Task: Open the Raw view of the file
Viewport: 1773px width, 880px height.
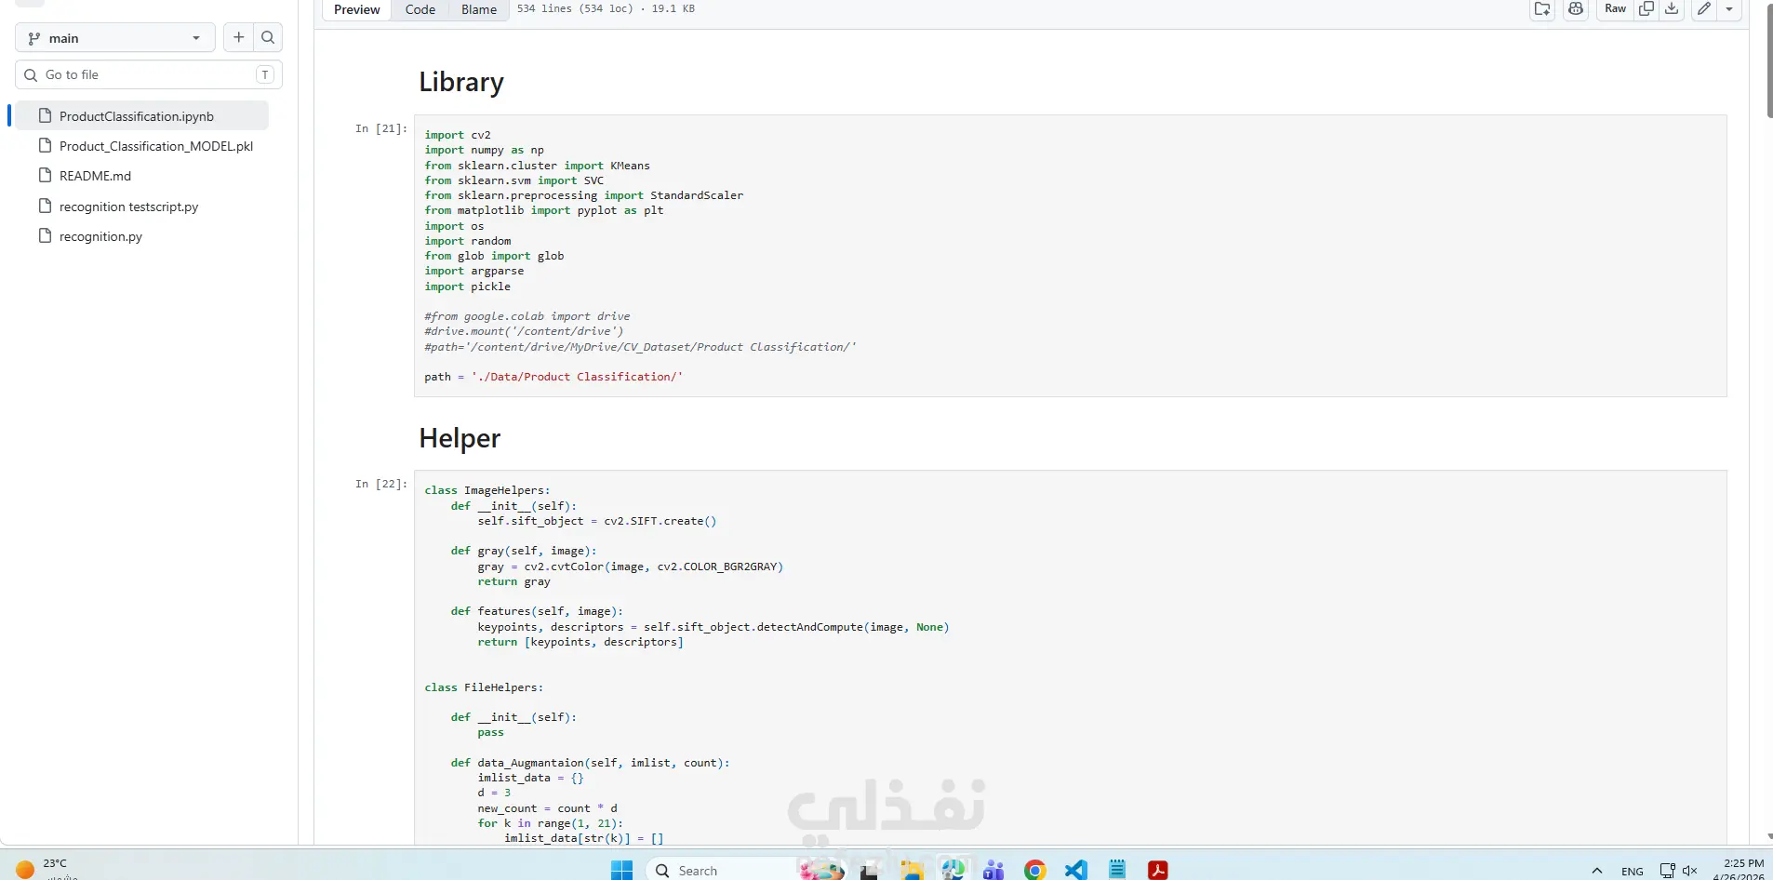Action: [x=1616, y=9]
